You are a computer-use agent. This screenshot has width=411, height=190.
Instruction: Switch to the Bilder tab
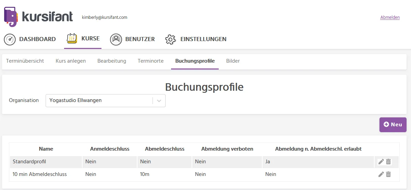233,61
